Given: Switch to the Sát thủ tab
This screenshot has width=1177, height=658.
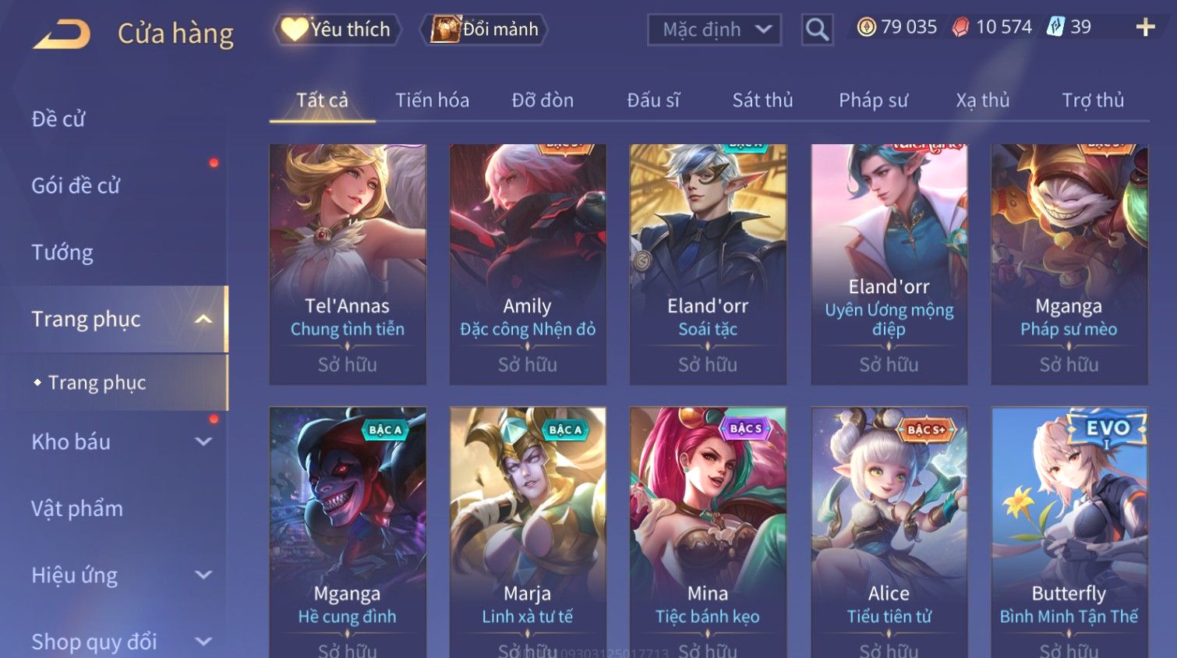Looking at the screenshot, I should pos(762,100).
